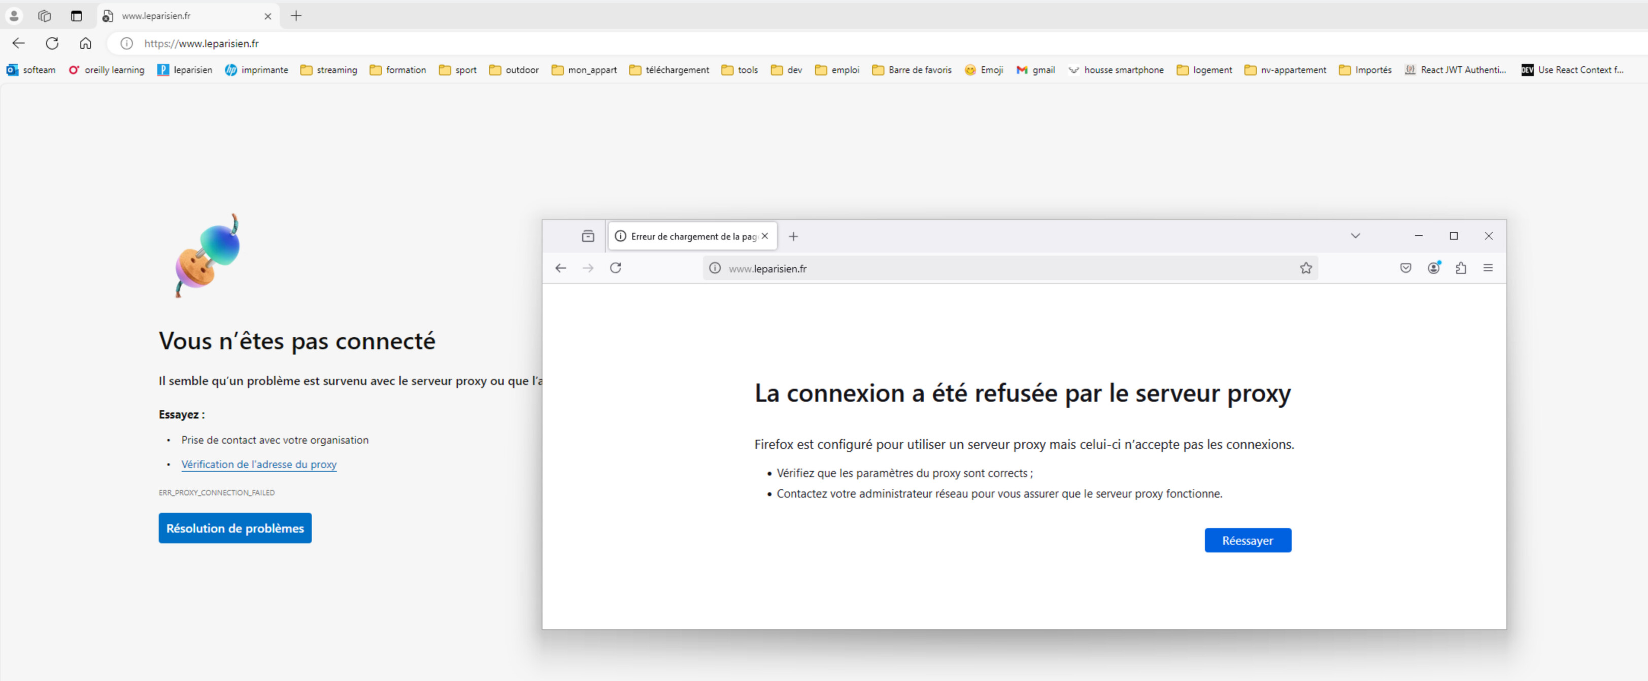
Task: Open the streaming favorites folder
Action: (329, 70)
